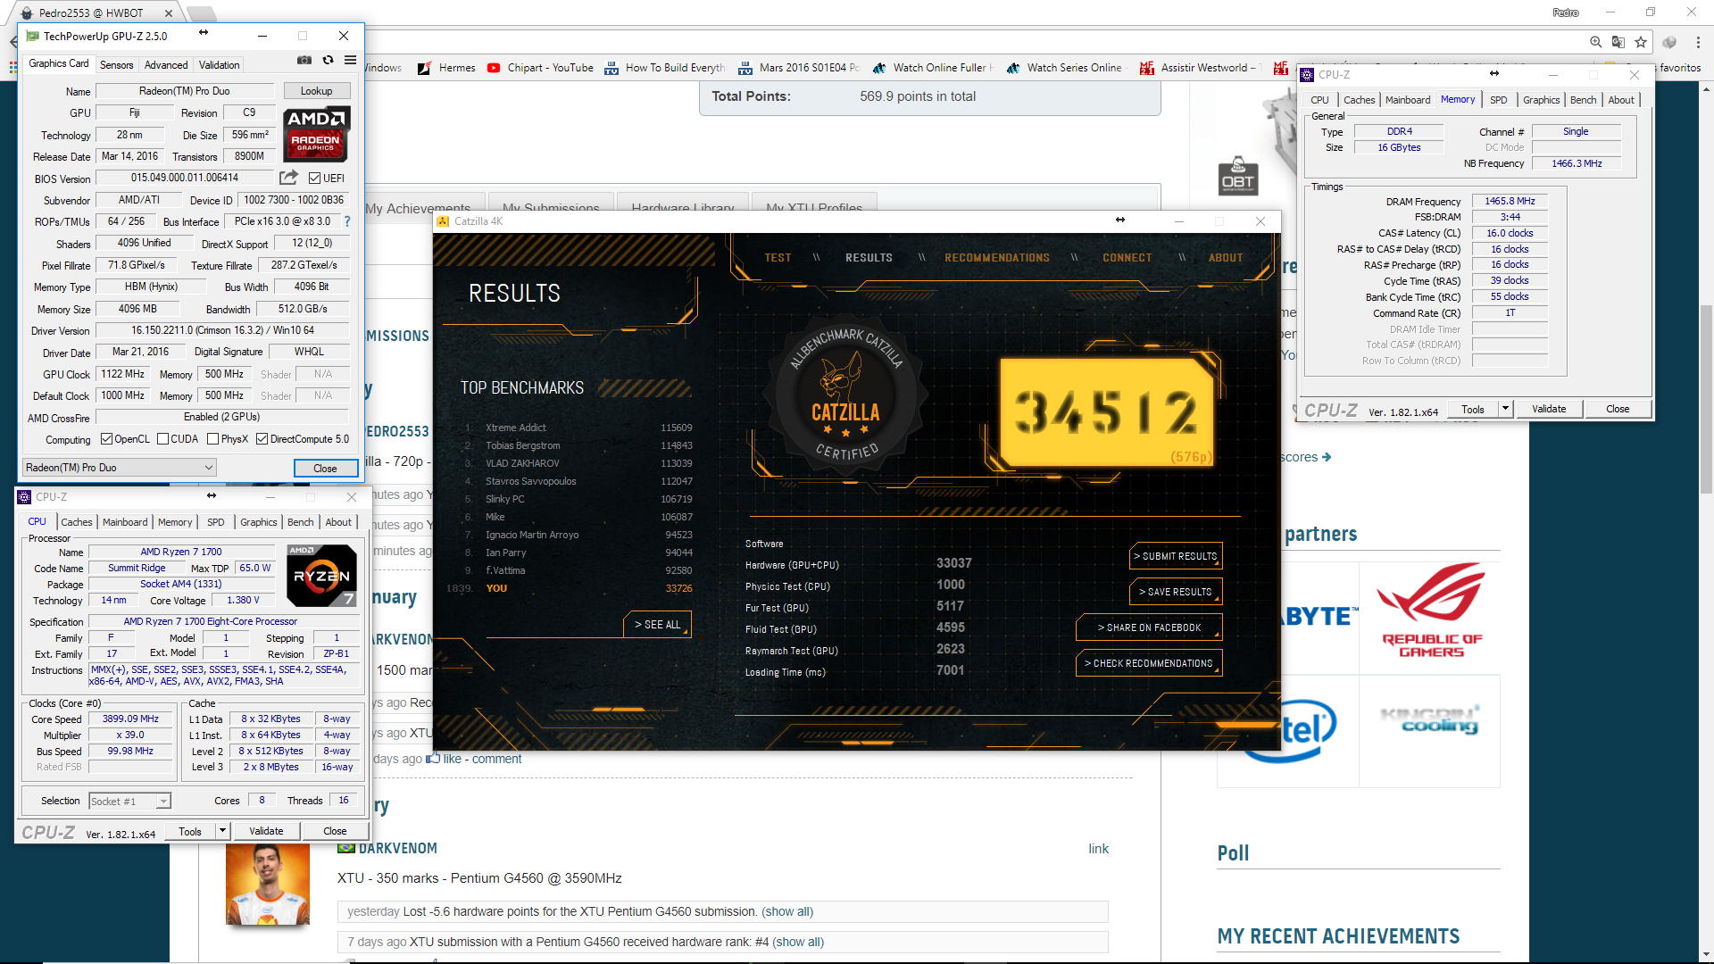
Task: Open the 'link' hyperlink beside DARKVENOM
Action: 1098,849
